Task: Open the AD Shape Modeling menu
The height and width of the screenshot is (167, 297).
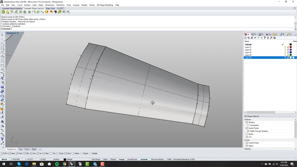Action: tap(105, 5)
